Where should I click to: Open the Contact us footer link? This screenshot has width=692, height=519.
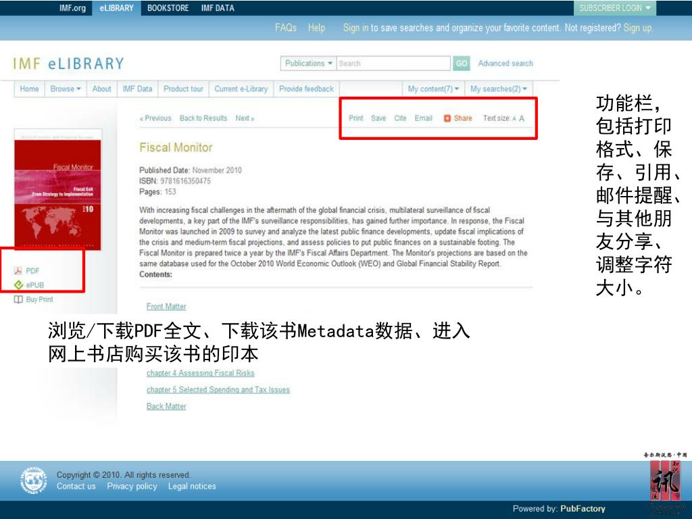click(76, 487)
